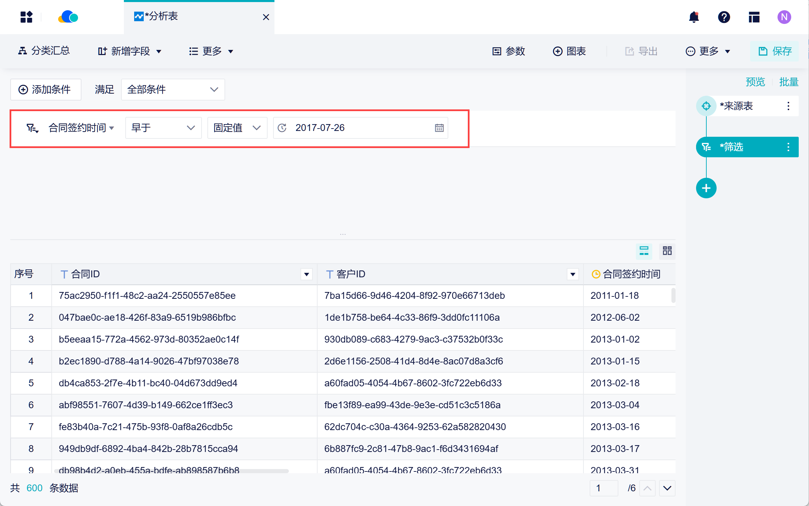Click the calendar icon in date field

pyautogui.click(x=439, y=128)
